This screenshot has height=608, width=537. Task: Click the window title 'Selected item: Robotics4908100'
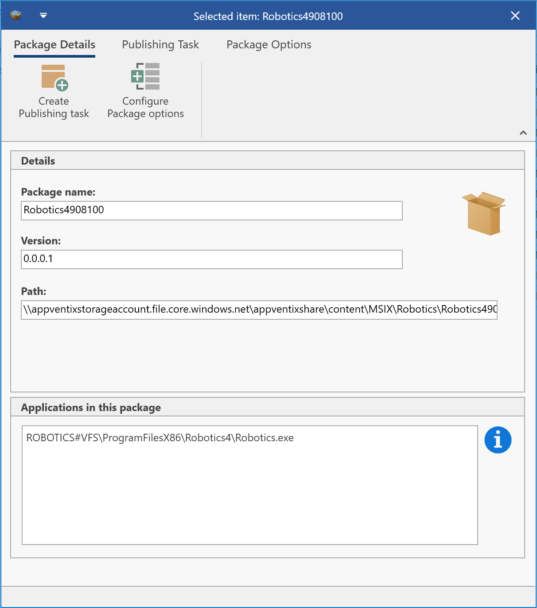coord(268,16)
